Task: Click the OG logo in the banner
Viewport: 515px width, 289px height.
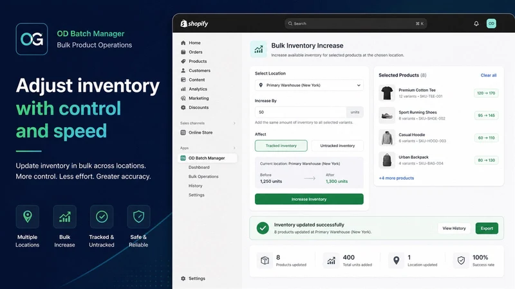Action: tap(32, 39)
